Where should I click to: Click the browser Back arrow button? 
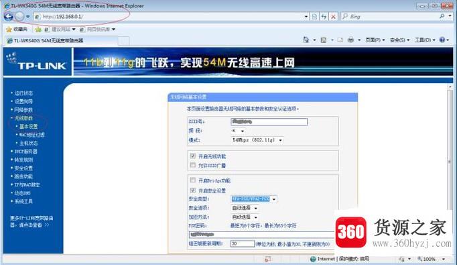(x=9, y=17)
